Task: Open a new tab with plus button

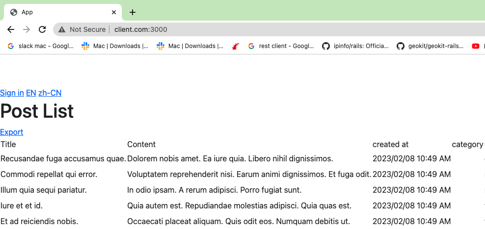Action: click(x=133, y=12)
